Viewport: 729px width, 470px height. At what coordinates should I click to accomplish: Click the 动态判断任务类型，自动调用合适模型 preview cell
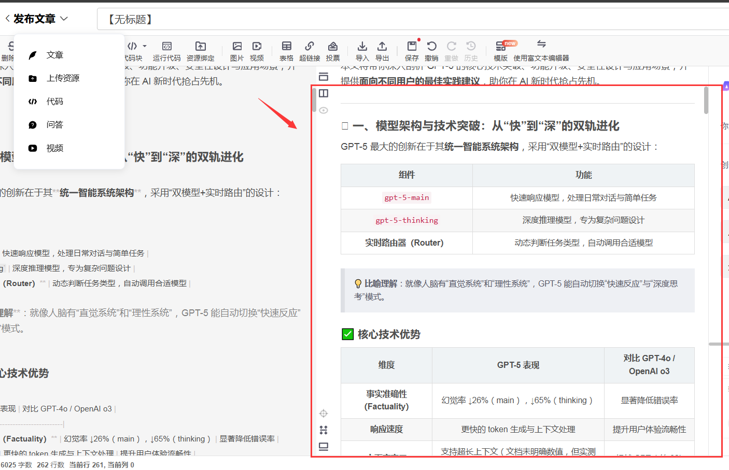pyautogui.click(x=583, y=243)
